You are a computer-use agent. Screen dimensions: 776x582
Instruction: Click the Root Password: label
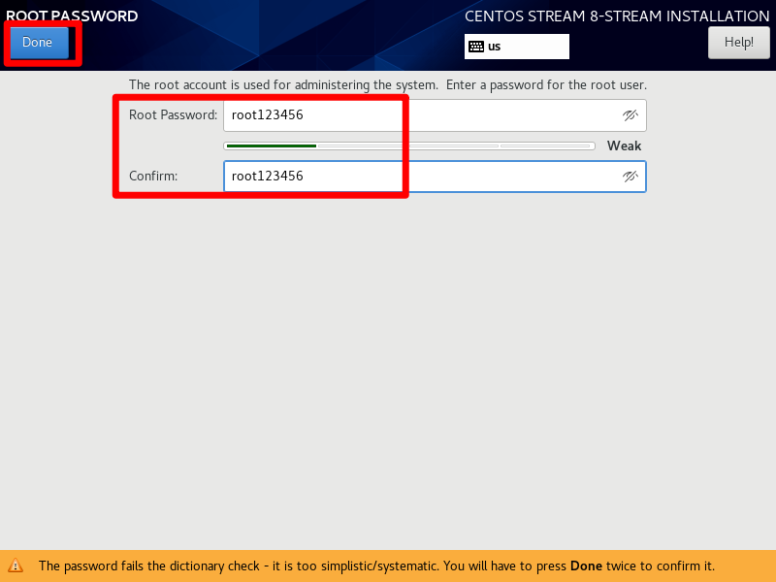click(x=173, y=115)
